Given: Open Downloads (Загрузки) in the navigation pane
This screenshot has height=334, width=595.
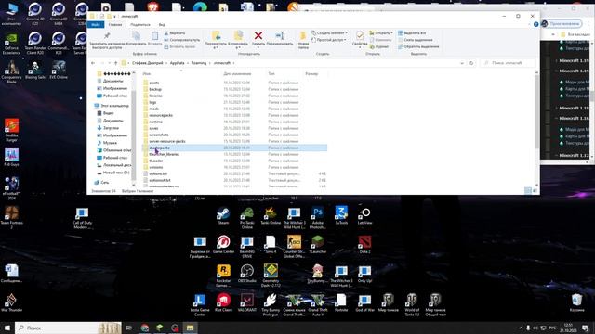Looking at the screenshot, I should [111, 128].
